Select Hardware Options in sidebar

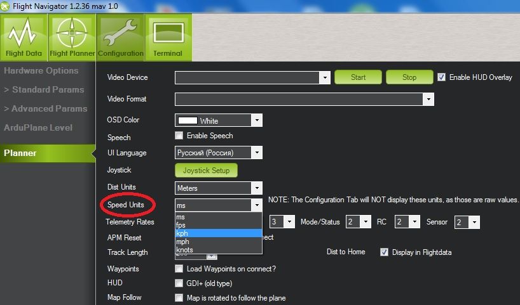point(41,70)
